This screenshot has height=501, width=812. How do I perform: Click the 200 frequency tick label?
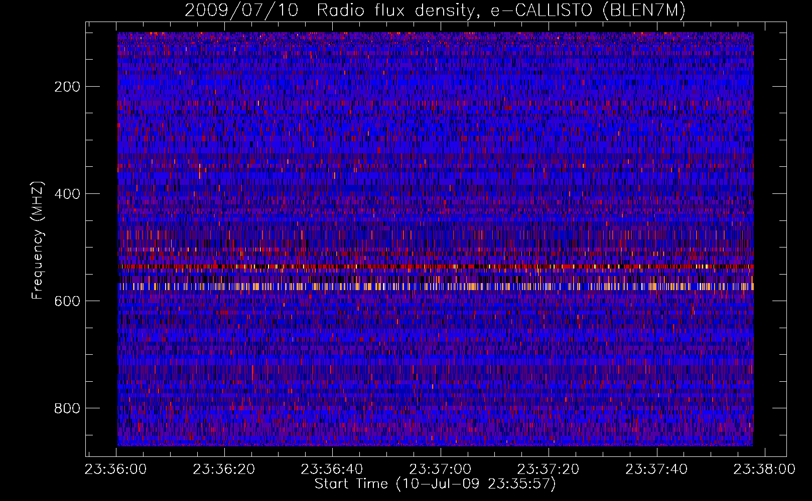[67, 87]
